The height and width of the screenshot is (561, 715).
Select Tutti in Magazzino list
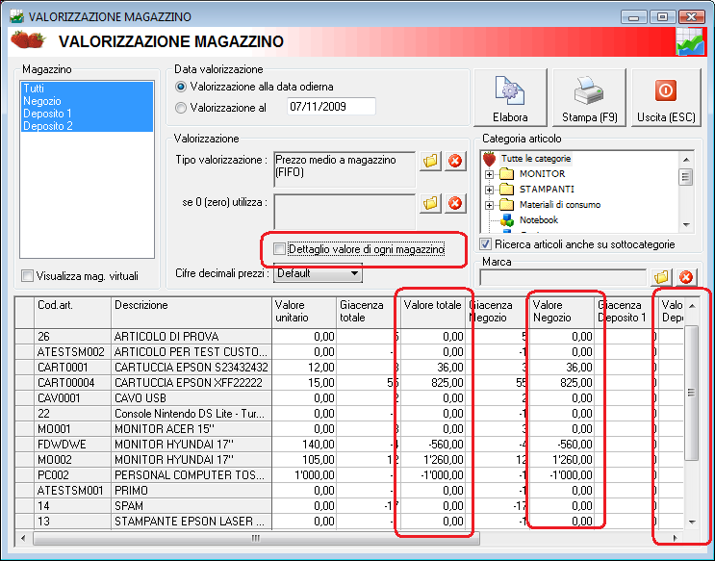[x=87, y=89]
